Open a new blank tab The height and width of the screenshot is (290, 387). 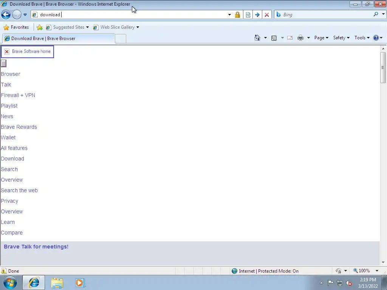click(x=121, y=39)
